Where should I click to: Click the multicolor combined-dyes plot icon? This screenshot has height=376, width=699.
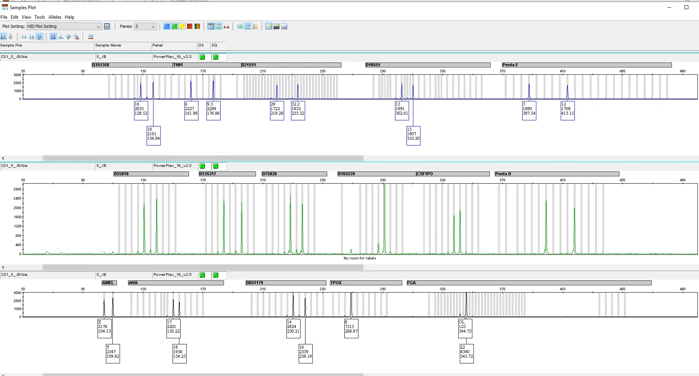[255, 26]
